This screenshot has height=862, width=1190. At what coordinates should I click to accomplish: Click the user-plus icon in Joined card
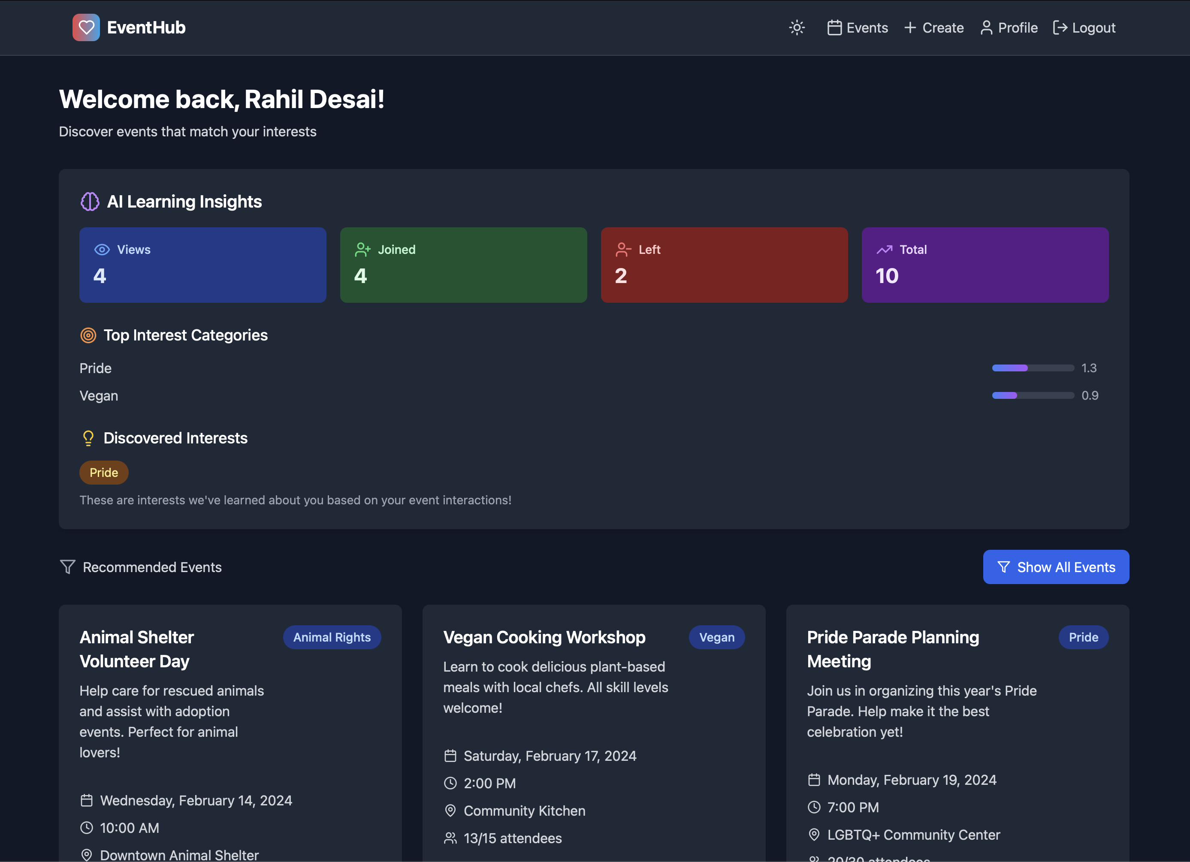[x=362, y=250]
